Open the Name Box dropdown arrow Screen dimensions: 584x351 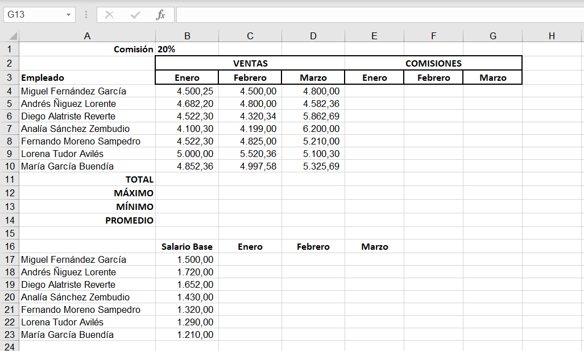(x=69, y=15)
